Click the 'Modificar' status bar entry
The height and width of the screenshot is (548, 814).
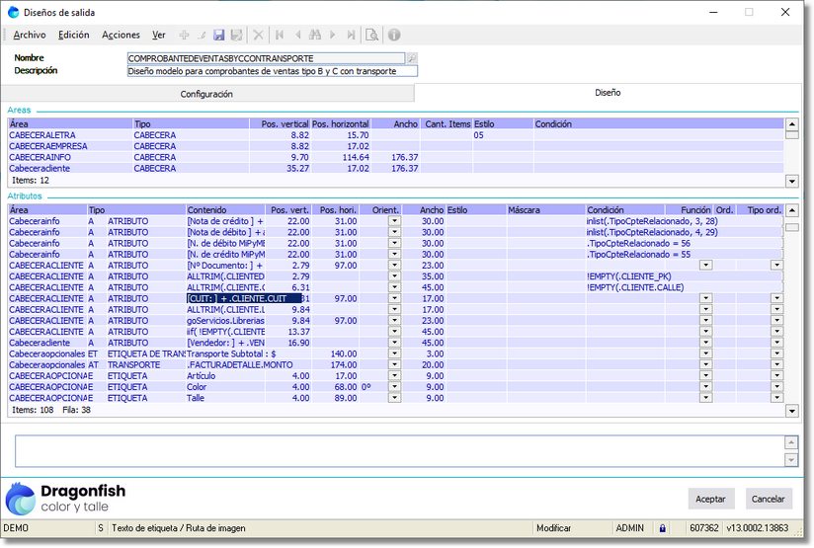[x=553, y=528]
